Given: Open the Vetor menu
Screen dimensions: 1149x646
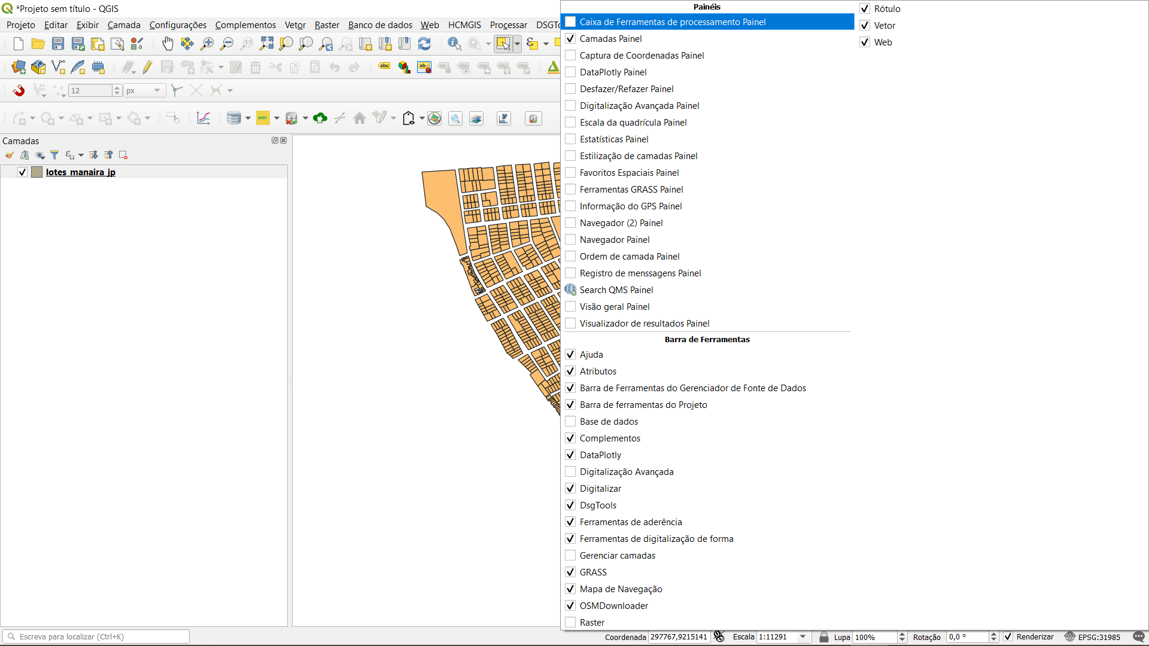Looking at the screenshot, I should 295,25.
